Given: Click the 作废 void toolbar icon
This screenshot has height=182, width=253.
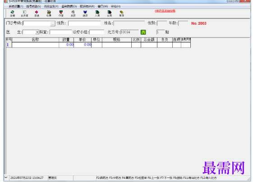Looking at the screenshot, I should click(61, 13).
